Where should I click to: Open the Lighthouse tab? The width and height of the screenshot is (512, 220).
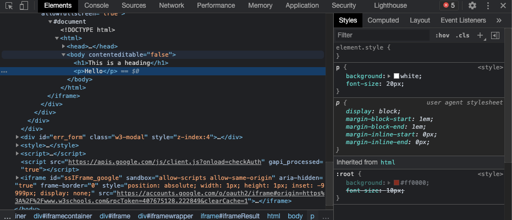point(390,5)
